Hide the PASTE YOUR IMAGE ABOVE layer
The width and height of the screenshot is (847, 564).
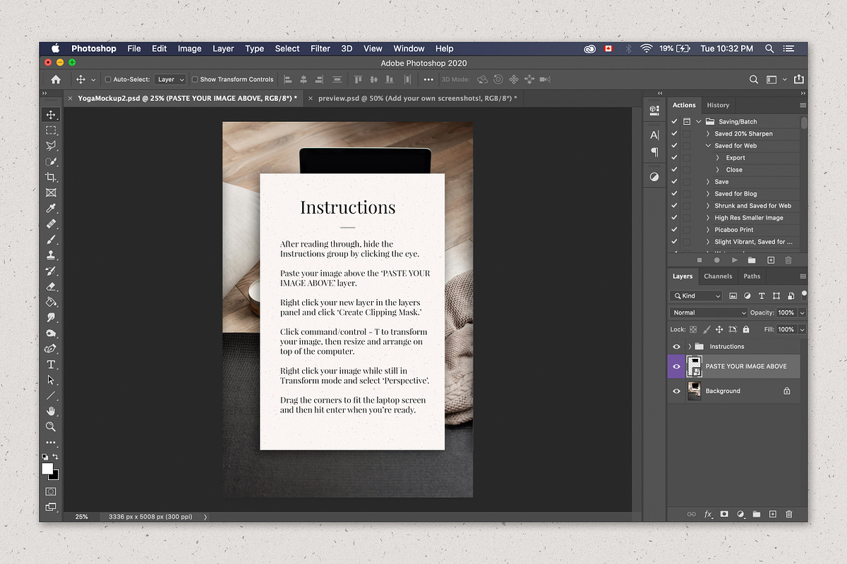click(x=677, y=367)
